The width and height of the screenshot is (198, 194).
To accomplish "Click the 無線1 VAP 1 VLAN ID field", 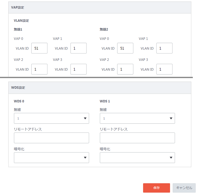I will (x=79, y=48).
